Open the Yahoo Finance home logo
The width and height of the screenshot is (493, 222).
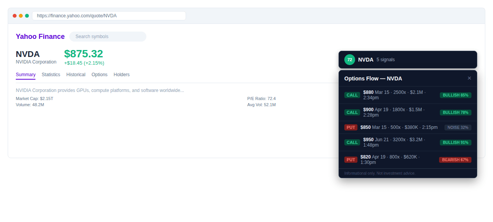(x=40, y=37)
